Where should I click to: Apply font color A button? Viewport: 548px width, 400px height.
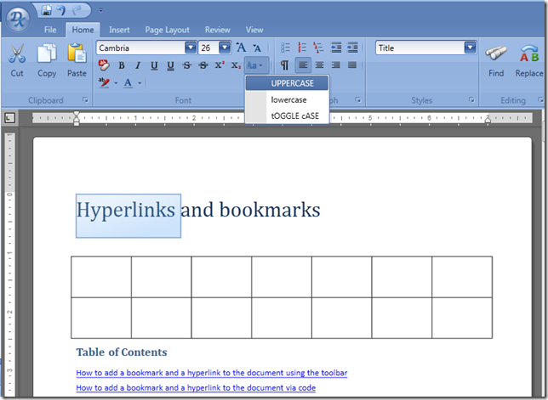click(128, 82)
